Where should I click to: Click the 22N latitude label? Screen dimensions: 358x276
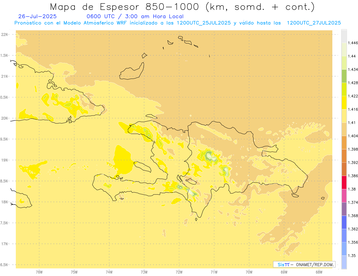(x=5, y=35)
